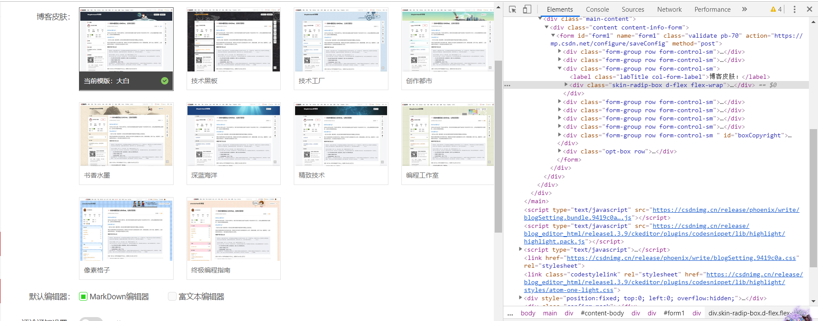The width and height of the screenshot is (818, 321).
Task: Collapse the form#form1 node
Action: pos(553,36)
